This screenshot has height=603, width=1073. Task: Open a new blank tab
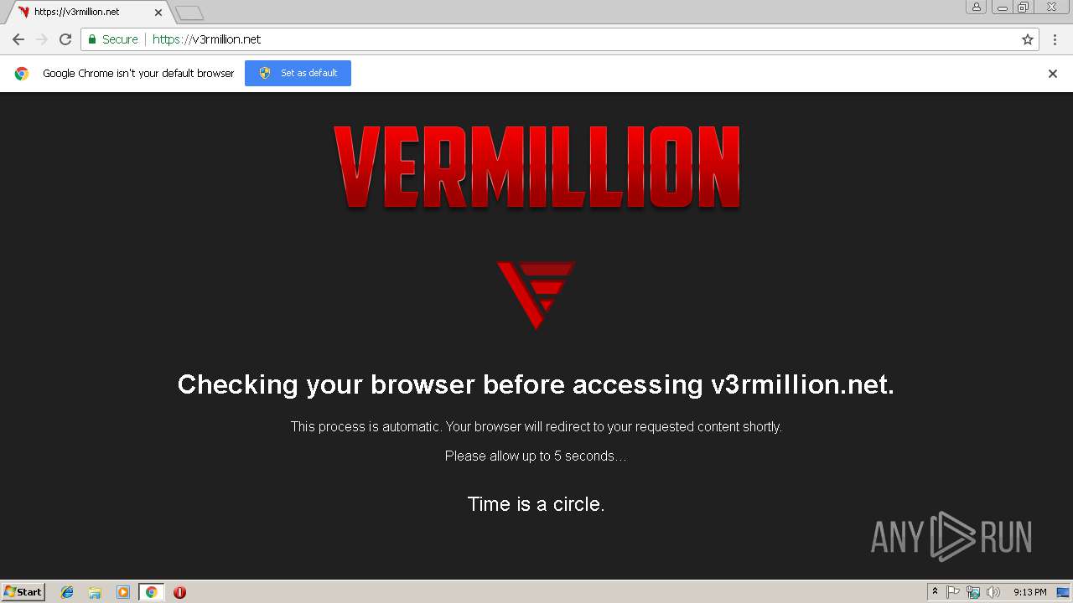pos(189,13)
